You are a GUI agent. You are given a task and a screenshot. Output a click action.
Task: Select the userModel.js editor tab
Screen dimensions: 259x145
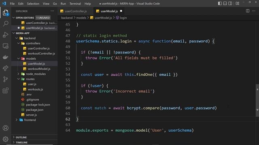click(x=109, y=11)
